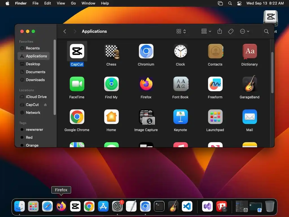Viewport: 289px width, 217px height.
Task: Select the Image Capture app icon
Action: tap(147, 117)
